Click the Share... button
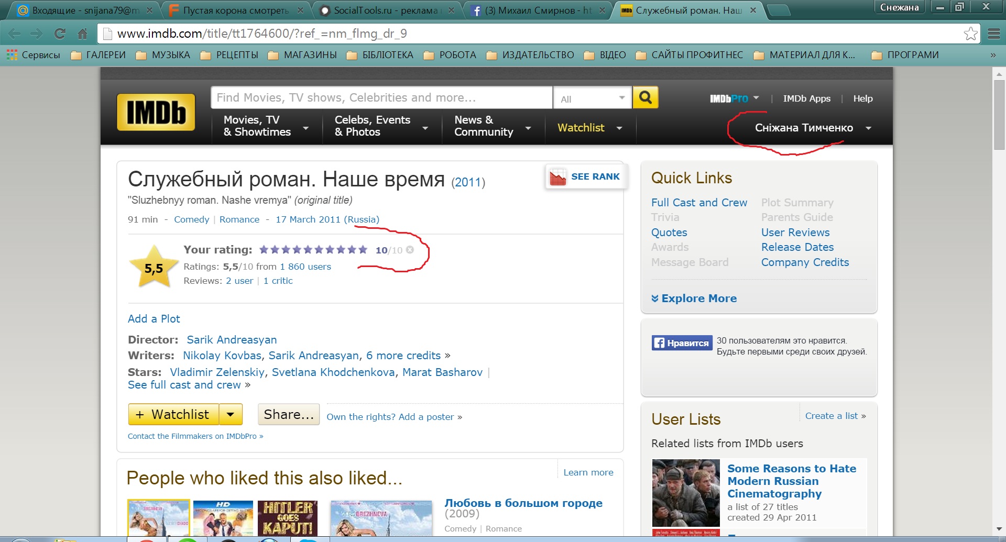 pos(289,414)
